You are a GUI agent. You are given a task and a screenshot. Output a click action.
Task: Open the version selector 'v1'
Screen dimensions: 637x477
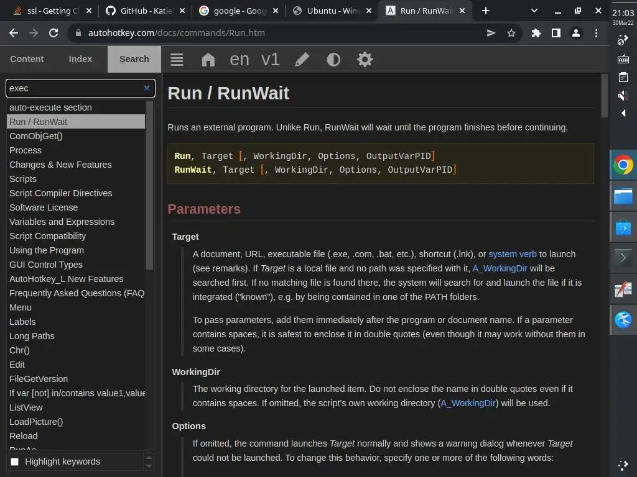tap(270, 60)
